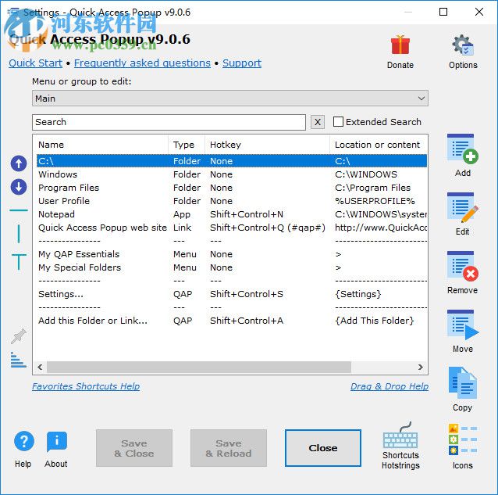Clear the search with X button
Screen dimensions: 498x495
pyautogui.click(x=317, y=122)
